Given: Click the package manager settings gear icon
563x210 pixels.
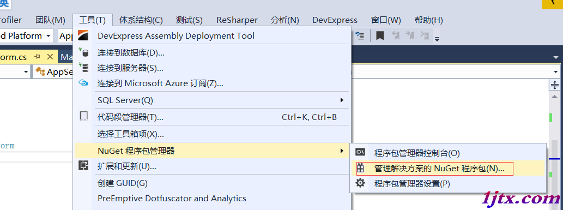Looking at the screenshot, I should [x=360, y=183].
